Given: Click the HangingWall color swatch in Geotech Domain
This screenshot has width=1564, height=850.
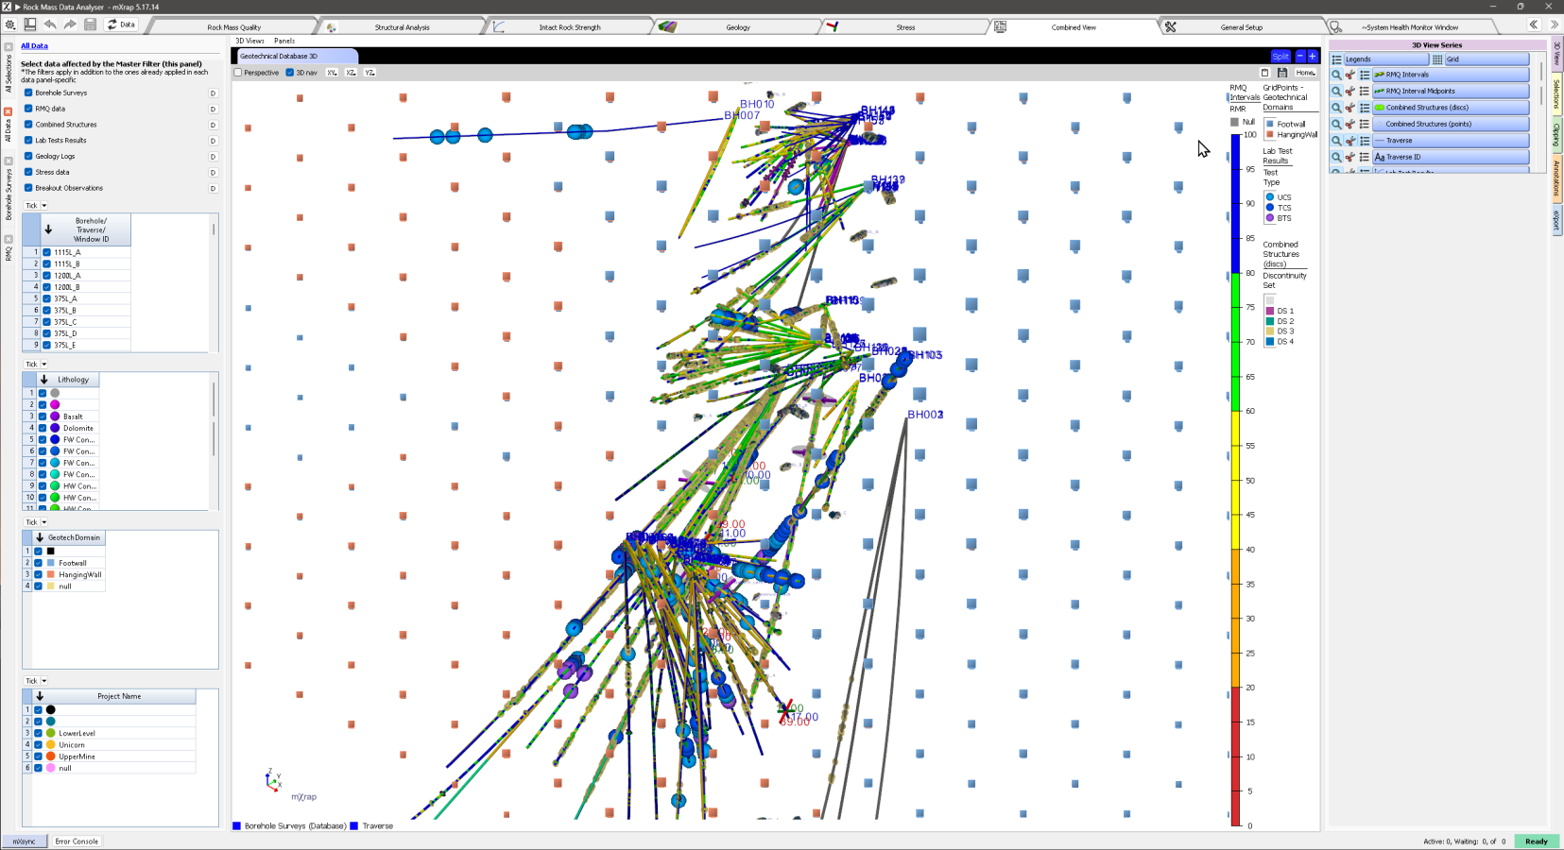Looking at the screenshot, I should [51, 574].
